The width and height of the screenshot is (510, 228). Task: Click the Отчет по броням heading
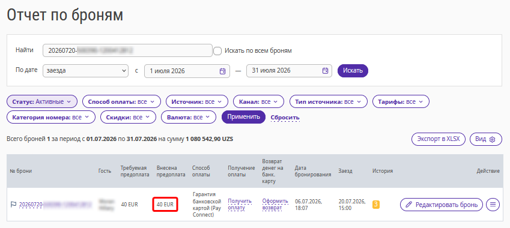[x=65, y=15]
